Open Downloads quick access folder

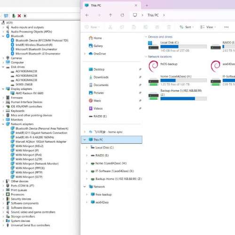(99, 77)
